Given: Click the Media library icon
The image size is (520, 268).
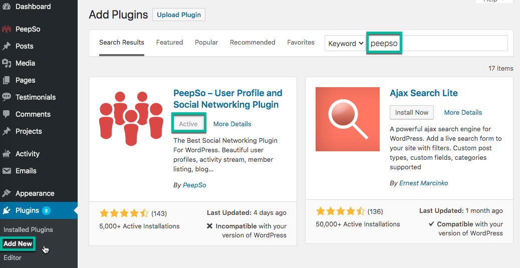Looking at the screenshot, I should 7,63.
